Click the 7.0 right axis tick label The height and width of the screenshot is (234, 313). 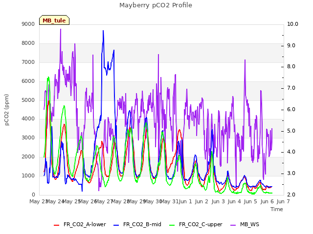point(291,88)
